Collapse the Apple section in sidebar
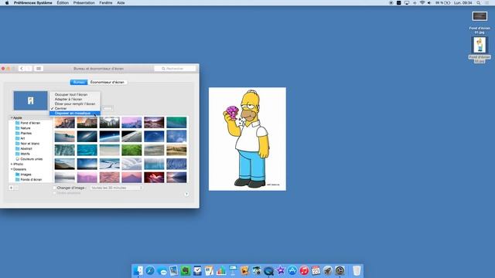This screenshot has width=495, height=278. [12, 117]
